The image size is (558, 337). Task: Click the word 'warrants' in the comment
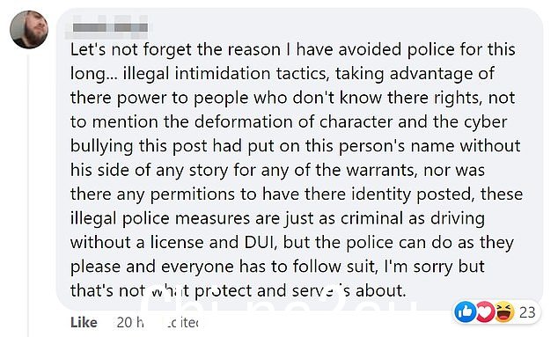[382, 170]
